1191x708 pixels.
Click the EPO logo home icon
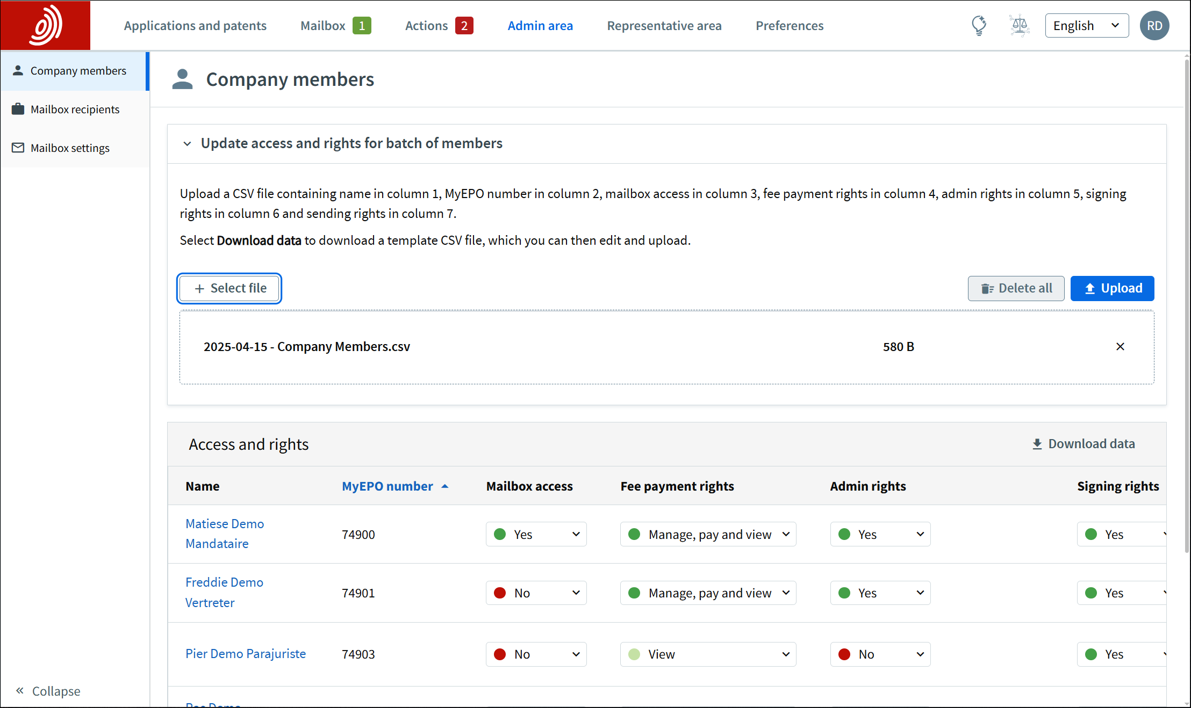(x=45, y=25)
